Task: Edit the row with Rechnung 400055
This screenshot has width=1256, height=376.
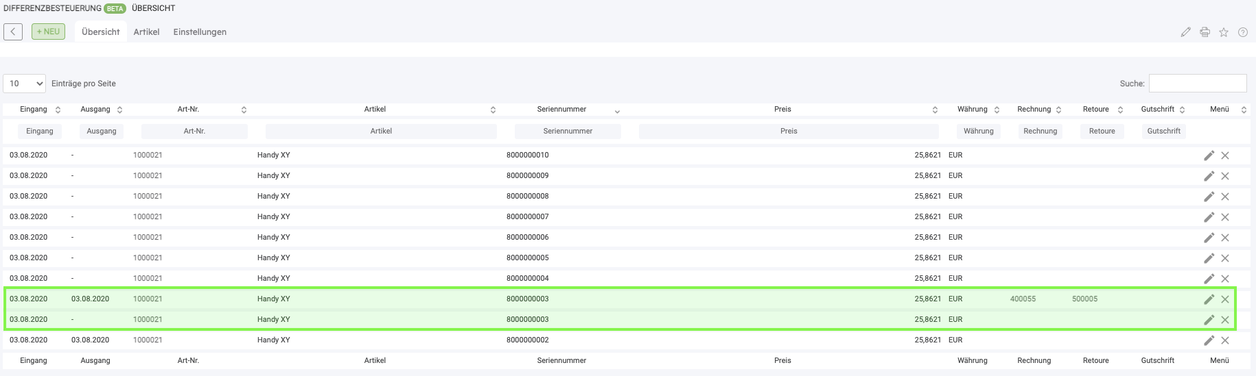Action: (1209, 299)
